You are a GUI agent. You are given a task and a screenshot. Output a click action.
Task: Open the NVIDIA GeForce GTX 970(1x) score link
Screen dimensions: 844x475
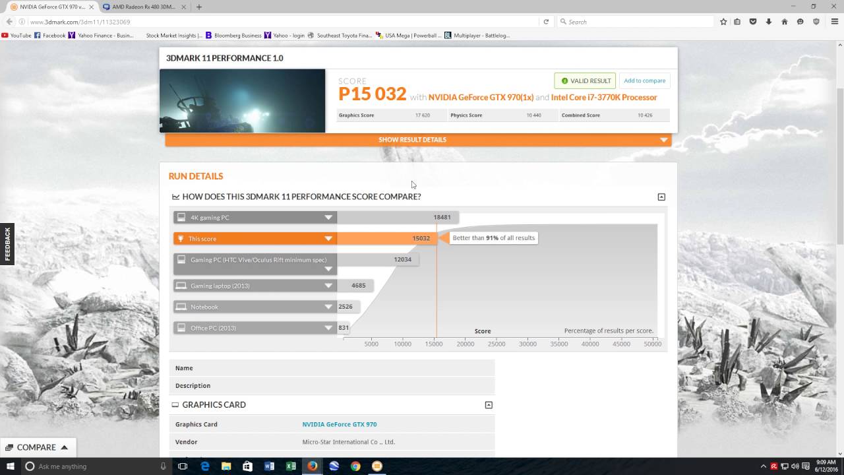pyautogui.click(x=481, y=97)
